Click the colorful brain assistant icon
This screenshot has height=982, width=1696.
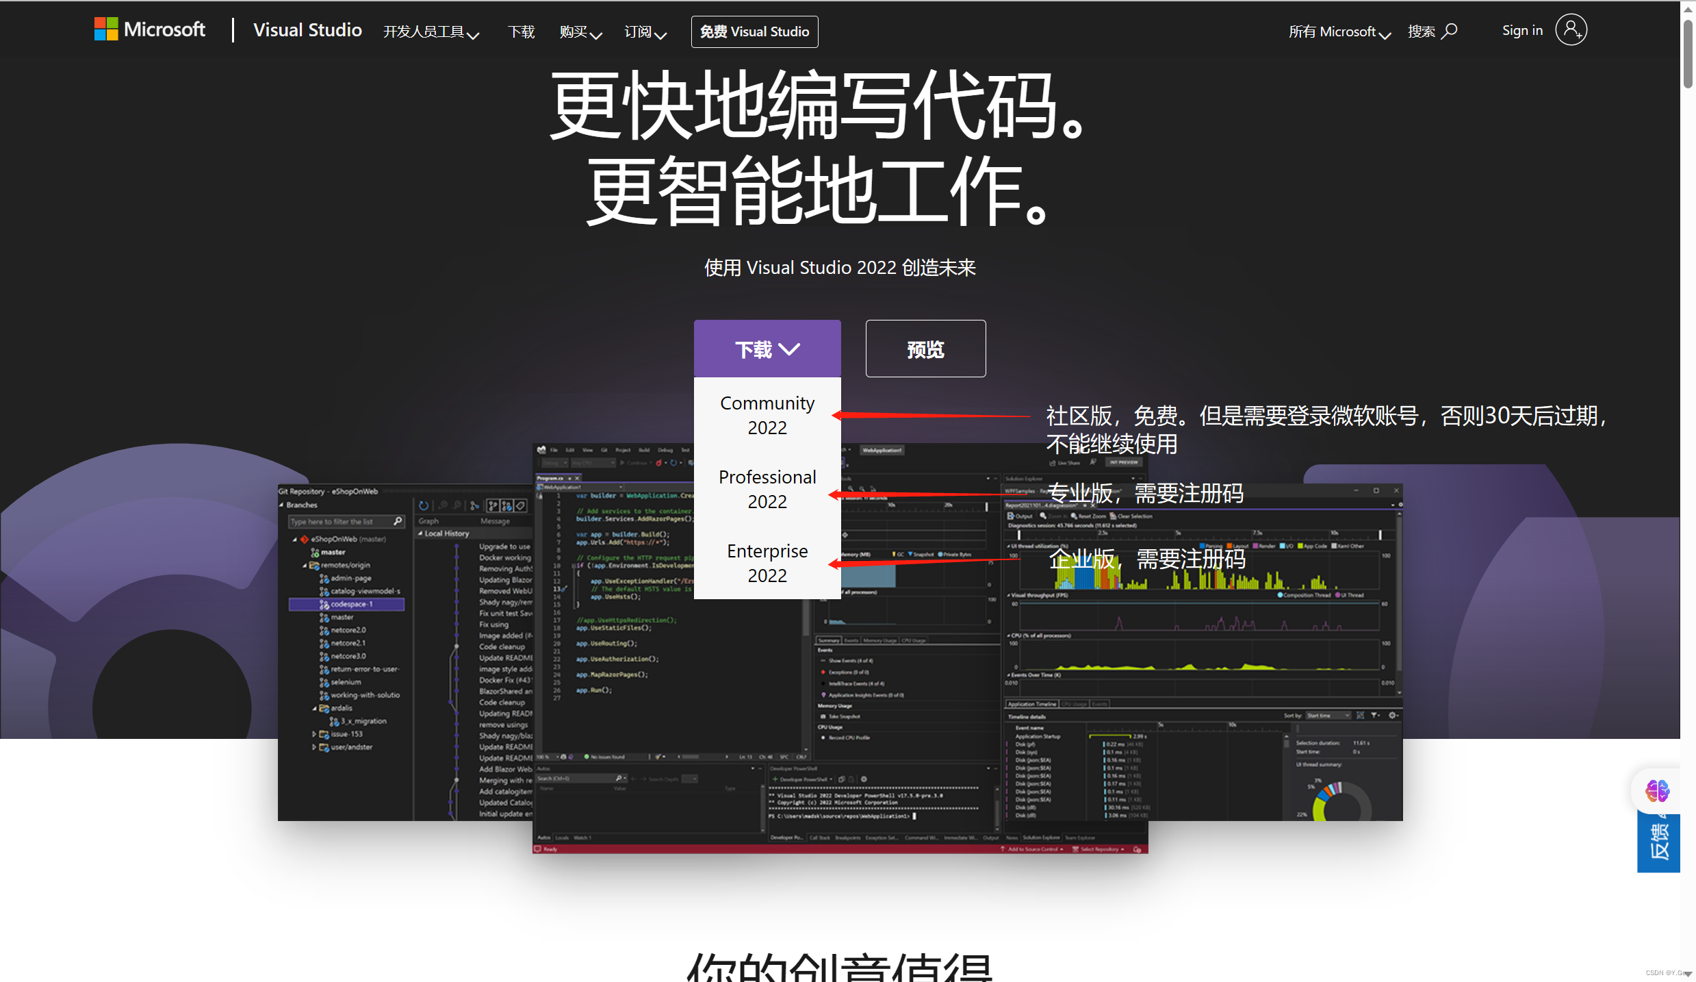[x=1657, y=791]
